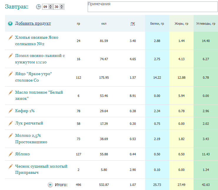Viewport: 218px width, 190px height.
Task: Click the Жиры, гр column header
Action: [182, 23]
